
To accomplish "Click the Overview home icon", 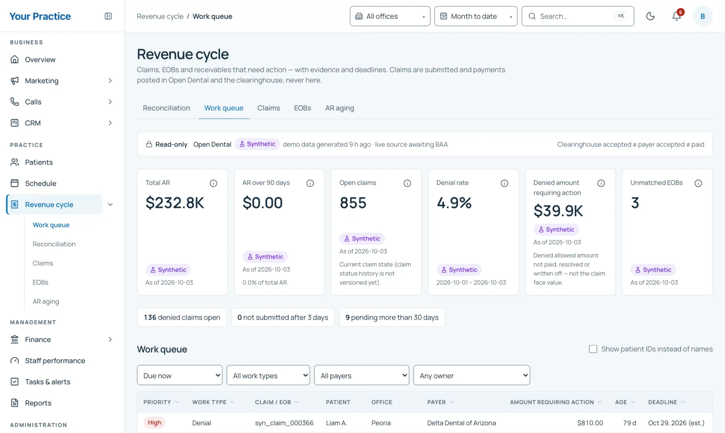I will 15,59.
